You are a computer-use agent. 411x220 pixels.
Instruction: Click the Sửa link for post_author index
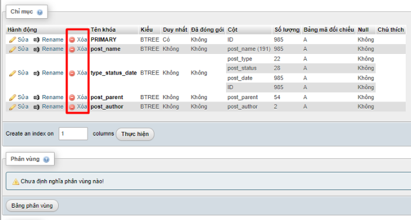point(23,107)
